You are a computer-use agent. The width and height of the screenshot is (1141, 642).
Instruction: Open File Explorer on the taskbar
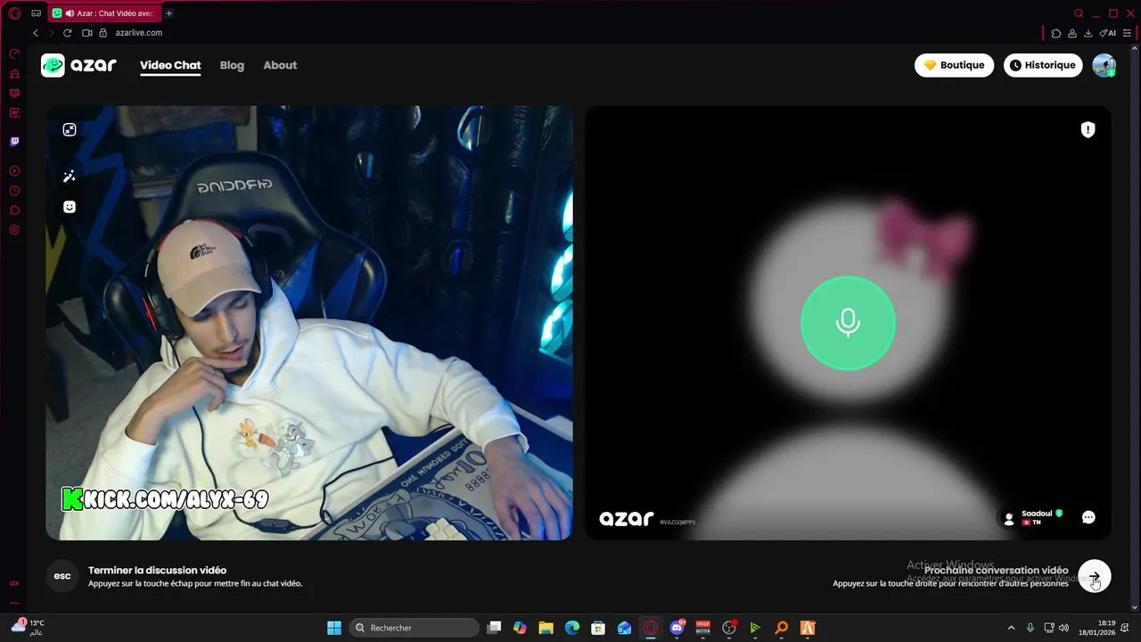[x=546, y=628]
